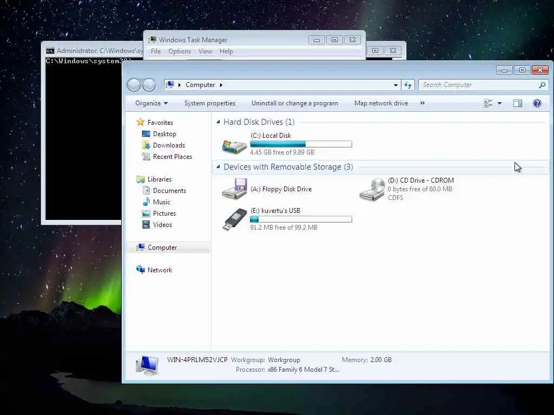
Task: Minimize the Task Manager window
Action: 316,40
